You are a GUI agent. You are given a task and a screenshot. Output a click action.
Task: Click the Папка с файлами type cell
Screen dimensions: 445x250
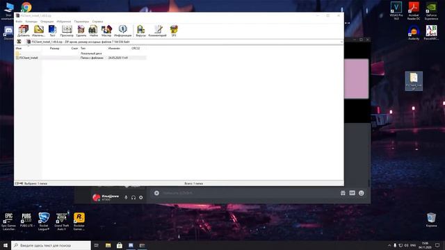[92, 58]
